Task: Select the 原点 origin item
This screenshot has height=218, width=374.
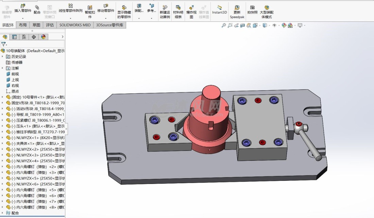Action: [x=13, y=91]
